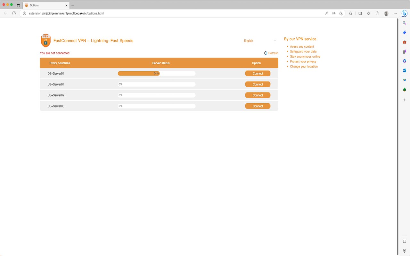Open the sidebar Tools briefcase icon

pos(405,42)
